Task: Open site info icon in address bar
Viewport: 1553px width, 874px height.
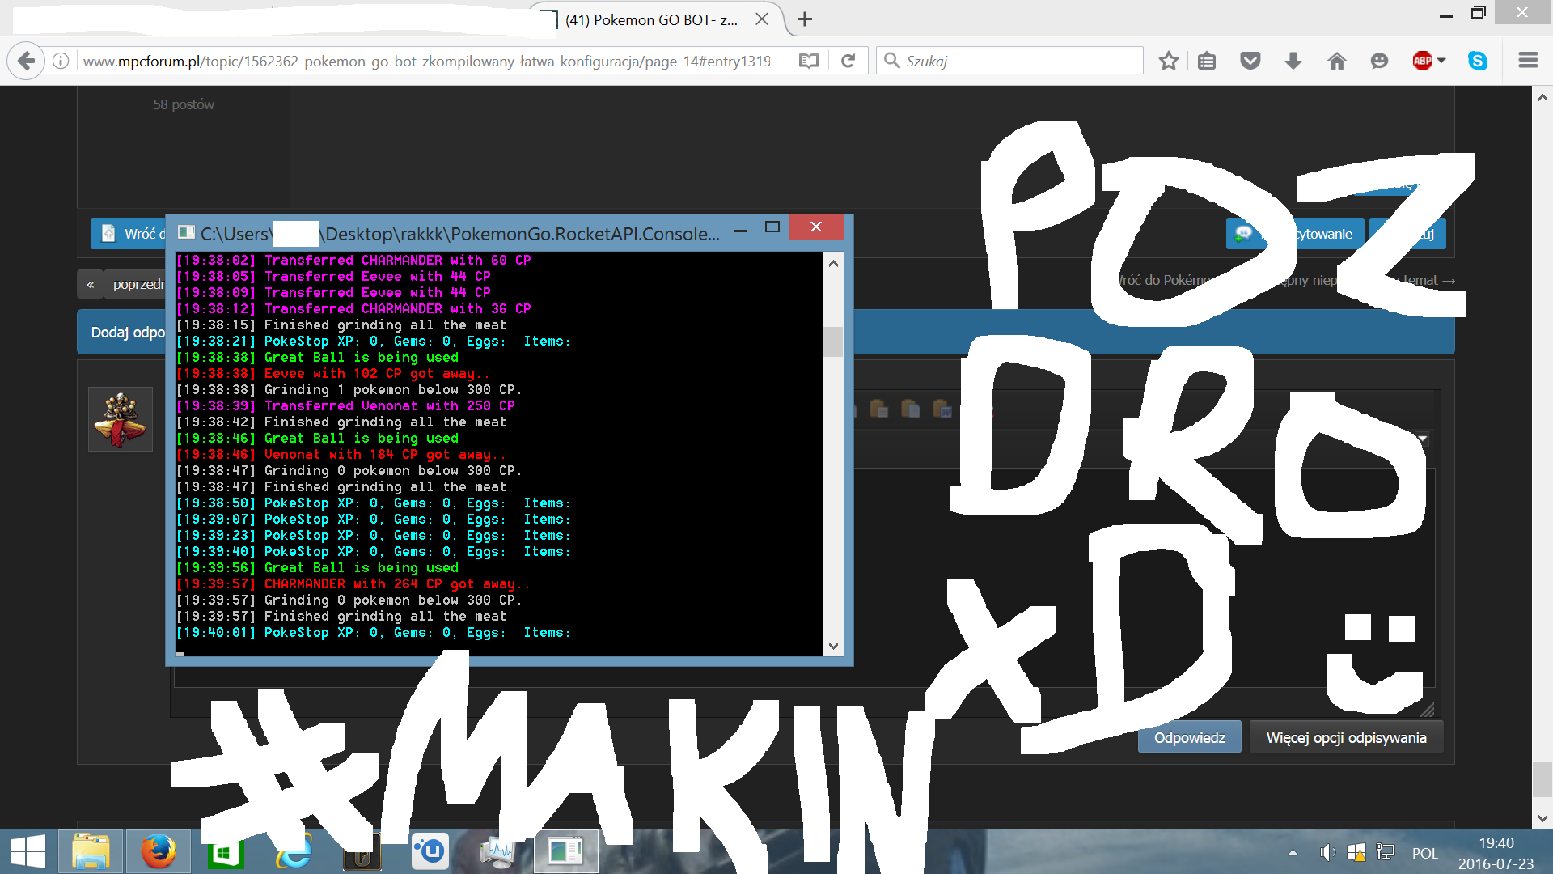Action: [x=61, y=61]
